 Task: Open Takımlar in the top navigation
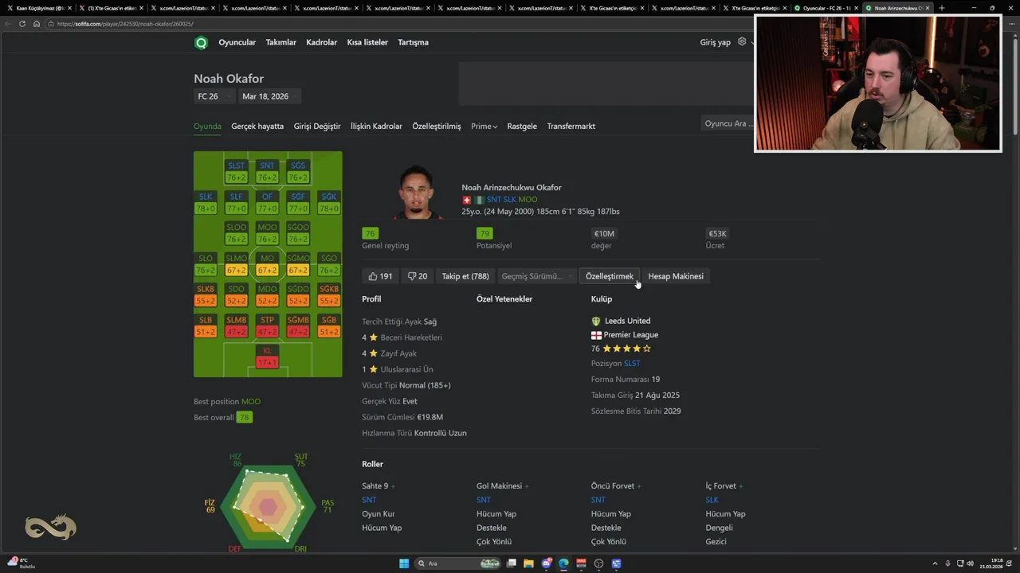click(281, 42)
